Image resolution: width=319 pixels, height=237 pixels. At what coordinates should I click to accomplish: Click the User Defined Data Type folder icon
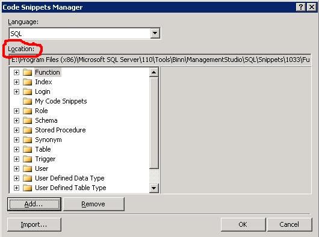pyautogui.click(x=27, y=178)
